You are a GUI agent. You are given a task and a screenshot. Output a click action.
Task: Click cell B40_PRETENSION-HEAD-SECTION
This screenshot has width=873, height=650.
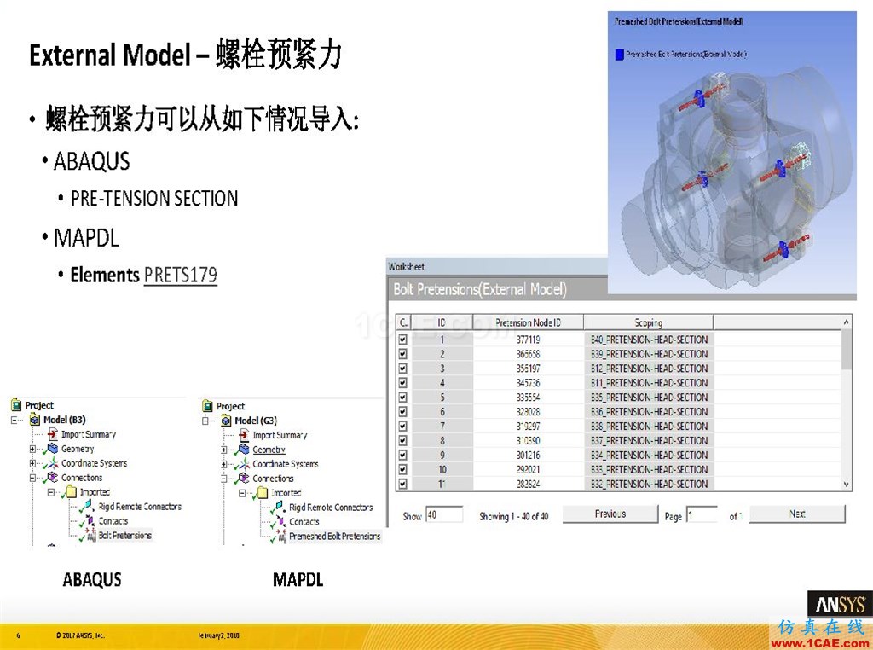point(649,340)
